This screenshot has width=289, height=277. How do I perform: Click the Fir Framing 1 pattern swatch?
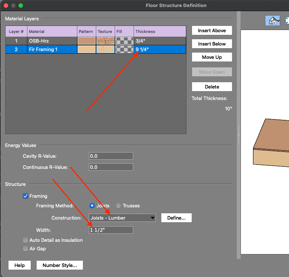pyautogui.click(x=87, y=49)
